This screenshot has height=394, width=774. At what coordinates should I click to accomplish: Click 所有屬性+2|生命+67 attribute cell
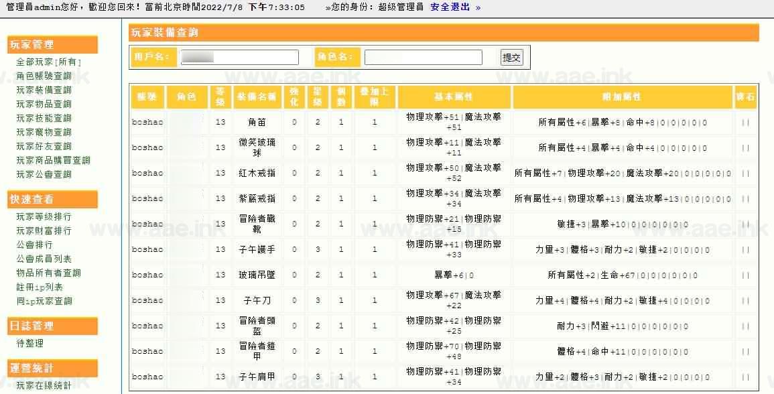(x=622, y=275)
